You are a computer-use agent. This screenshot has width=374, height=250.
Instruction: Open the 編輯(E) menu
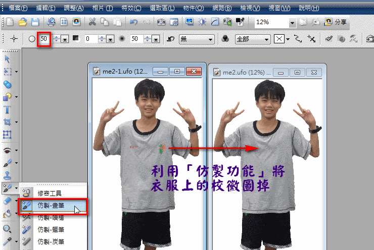coord(45,8)
